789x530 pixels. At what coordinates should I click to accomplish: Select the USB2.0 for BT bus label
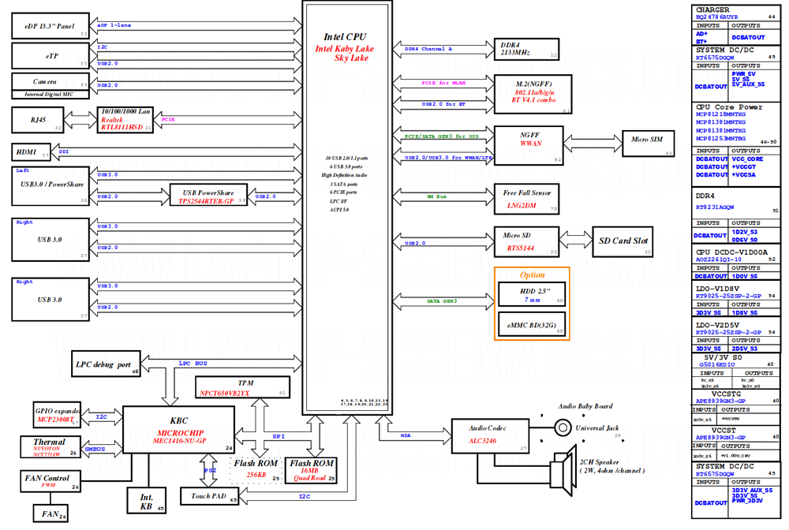coord(443,104)
